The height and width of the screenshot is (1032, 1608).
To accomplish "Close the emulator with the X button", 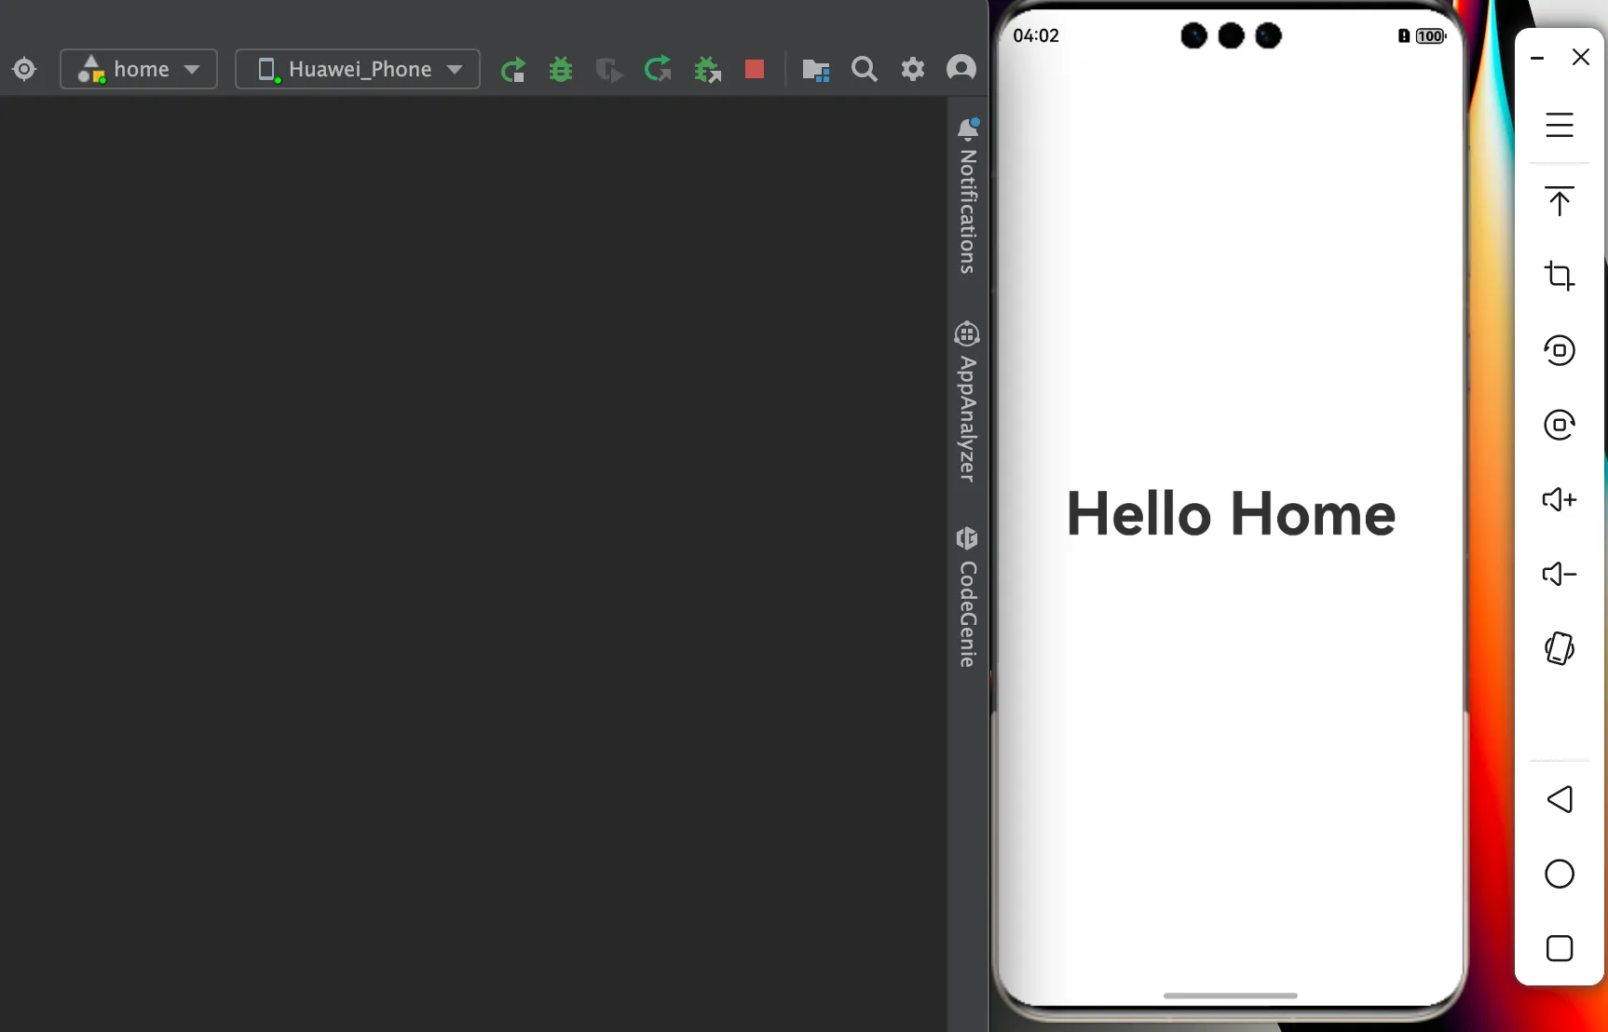I will point(1581,57).
